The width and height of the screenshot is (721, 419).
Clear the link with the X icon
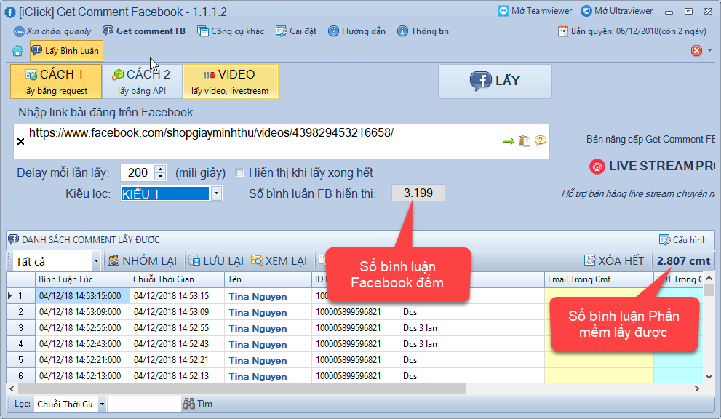click(x=20, y=142)
